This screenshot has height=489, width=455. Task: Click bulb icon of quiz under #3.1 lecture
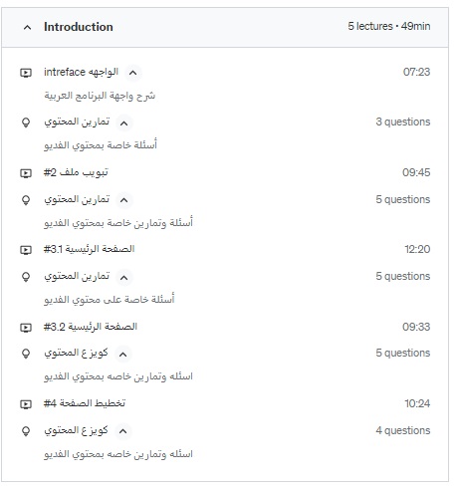(26, 277)
